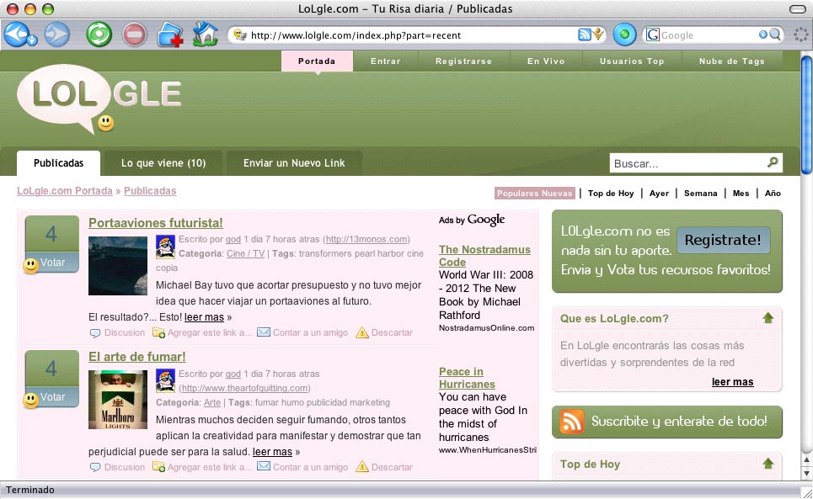The image size is (813, 499).
Task: Click Discusion on Portaaviones futurista post
Action: click(x=118, y=332)
